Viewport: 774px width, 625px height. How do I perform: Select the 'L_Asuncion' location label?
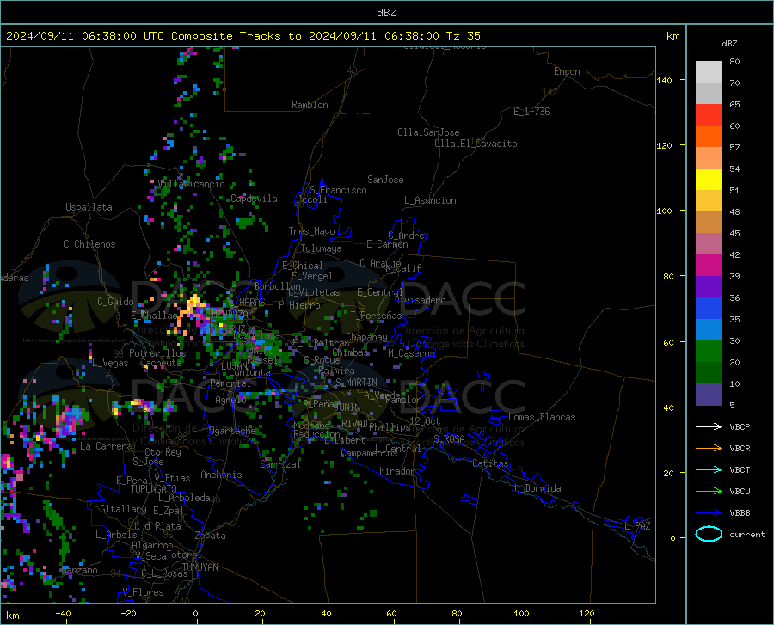click(x=430, y=200)
